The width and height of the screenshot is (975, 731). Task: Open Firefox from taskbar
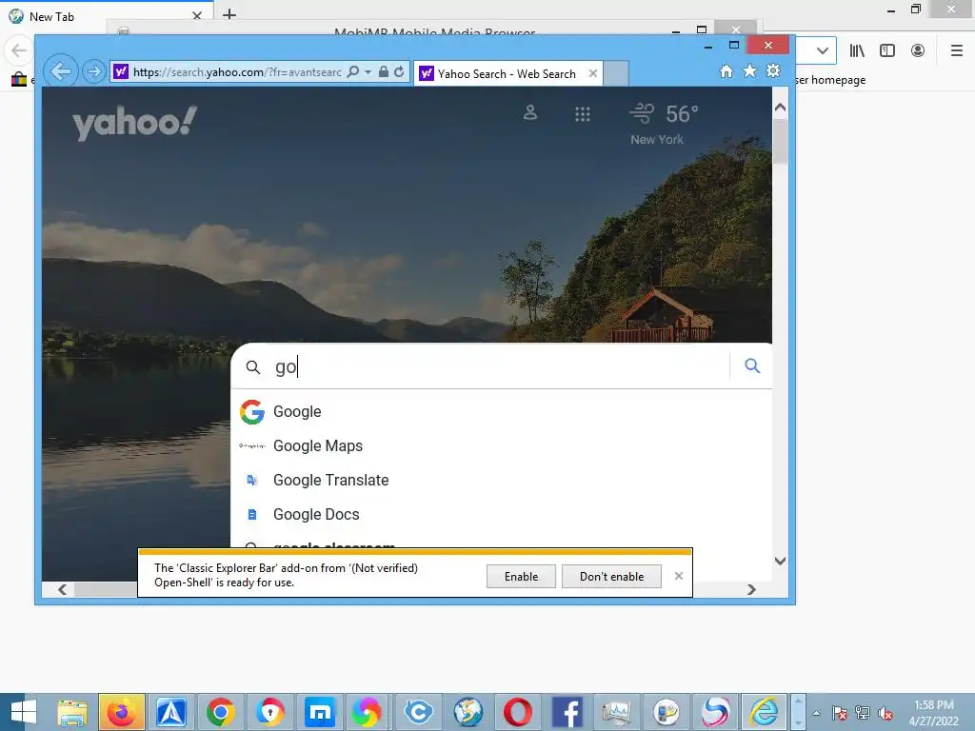[122, 712]
